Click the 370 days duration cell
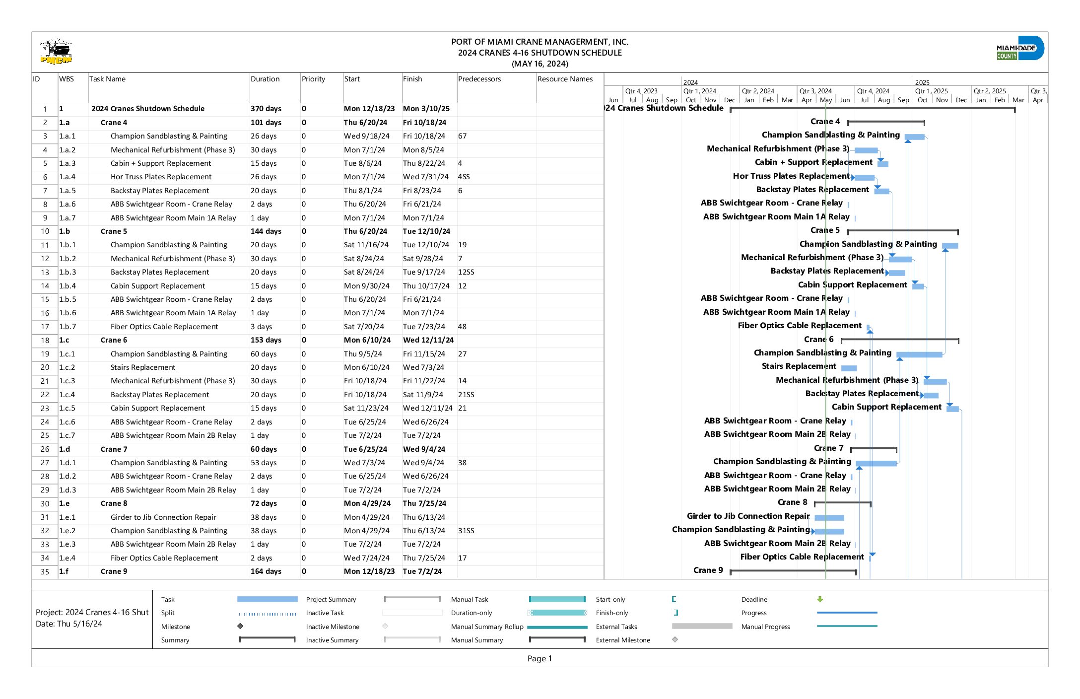The height and width of the screenshot is (699, 1080). point(266,109)
